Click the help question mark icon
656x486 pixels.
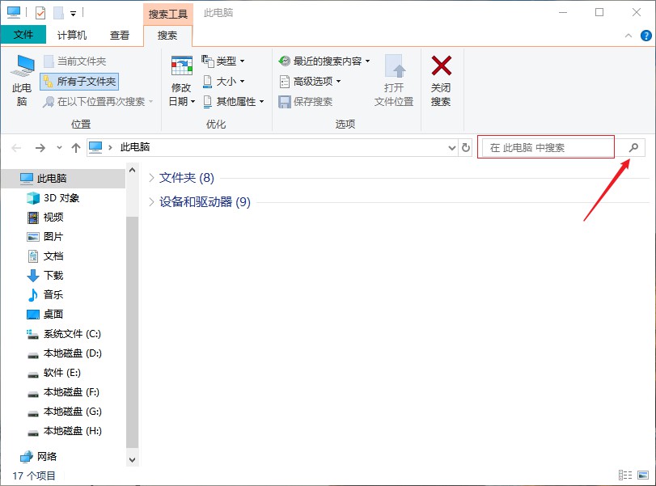coord(646,36)
